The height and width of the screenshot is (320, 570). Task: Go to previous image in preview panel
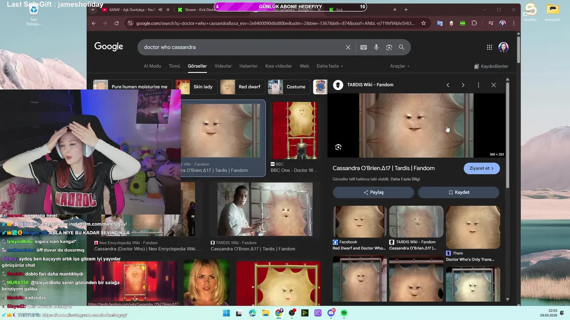pyautogui.click(x=448, y=85)
